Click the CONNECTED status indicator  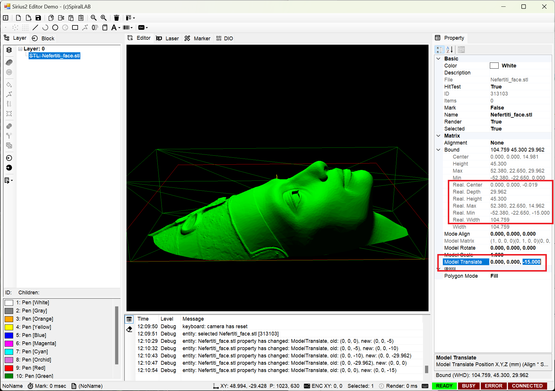[x=527, y=386]
